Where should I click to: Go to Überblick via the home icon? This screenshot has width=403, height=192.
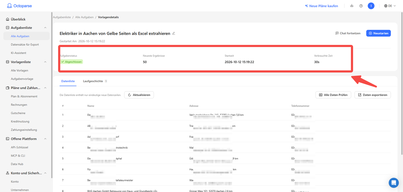(8, 19)
